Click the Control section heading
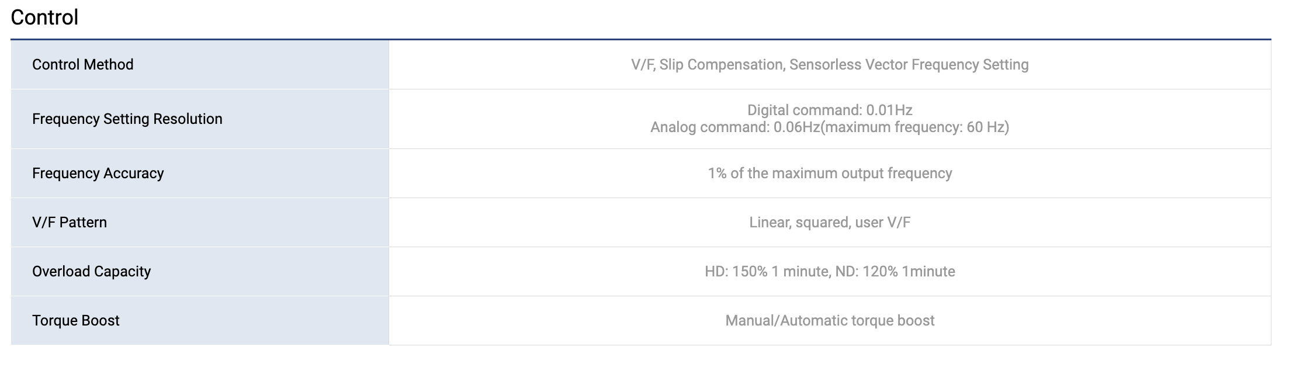 point(44,18)
